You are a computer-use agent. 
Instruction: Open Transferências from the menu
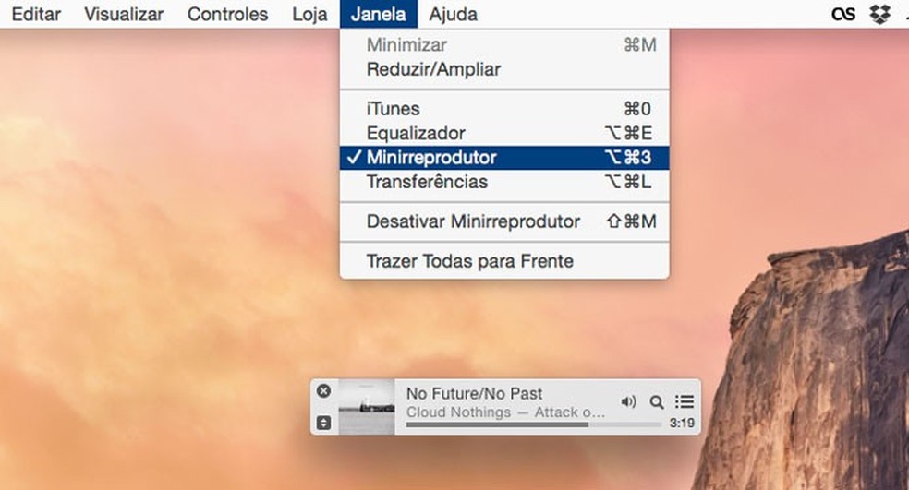point(504,182)
